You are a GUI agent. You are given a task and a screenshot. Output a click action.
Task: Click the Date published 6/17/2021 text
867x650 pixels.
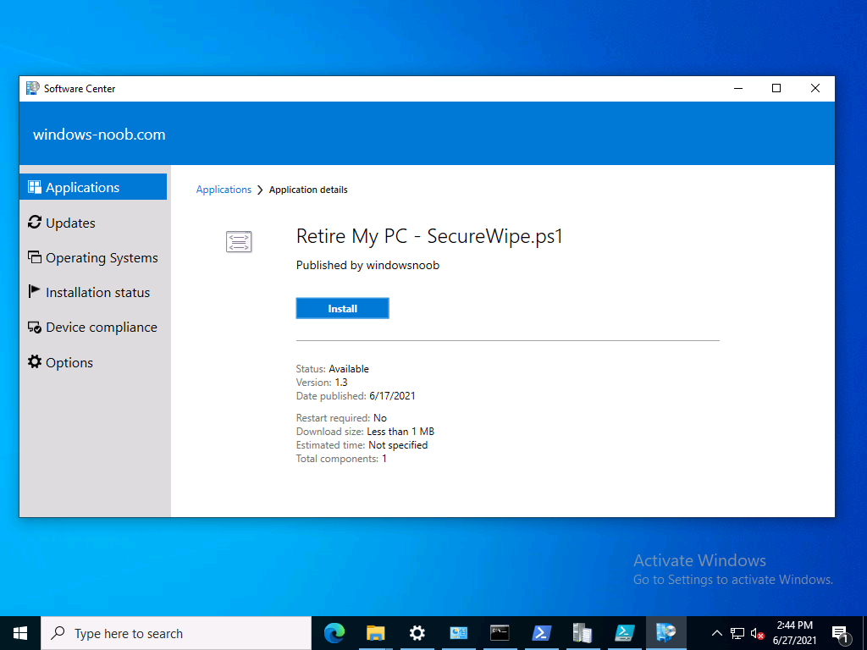coord(356,396)
